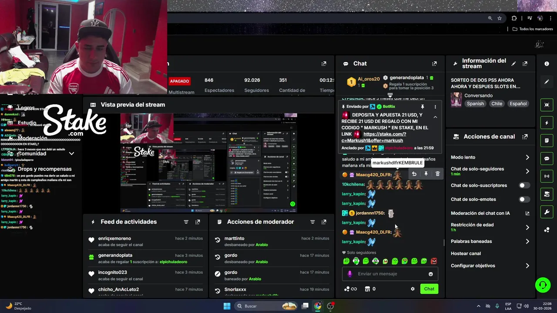Viewport: 557px width, 313px height.
Task: Toggle moderator actions note icon in sidebar
Action: 547,141
